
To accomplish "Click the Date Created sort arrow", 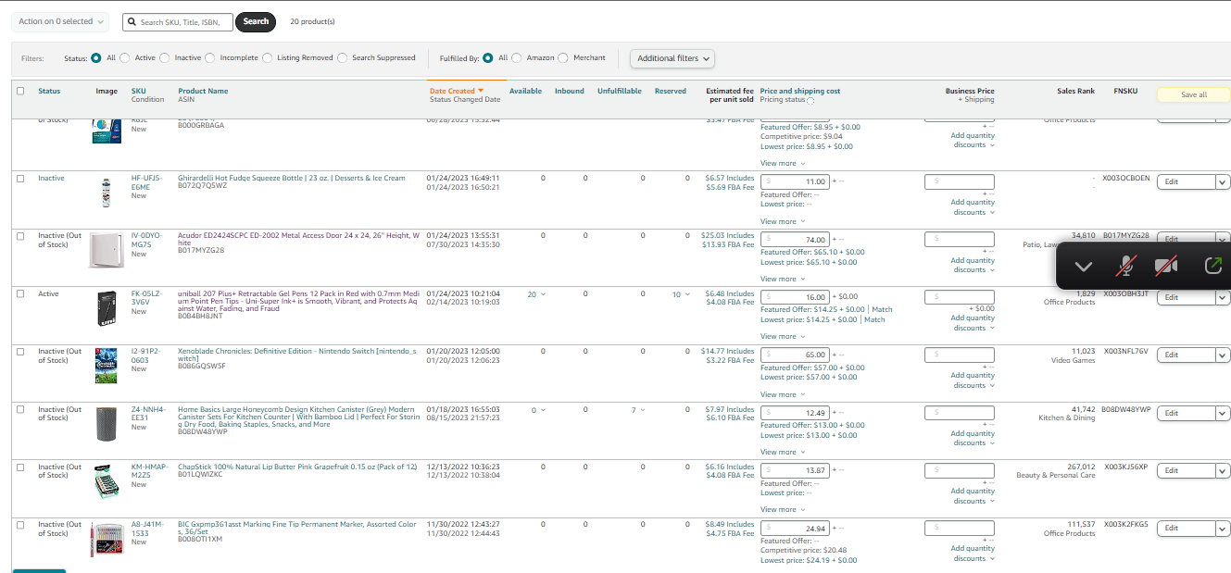I will tap(480, 91).
